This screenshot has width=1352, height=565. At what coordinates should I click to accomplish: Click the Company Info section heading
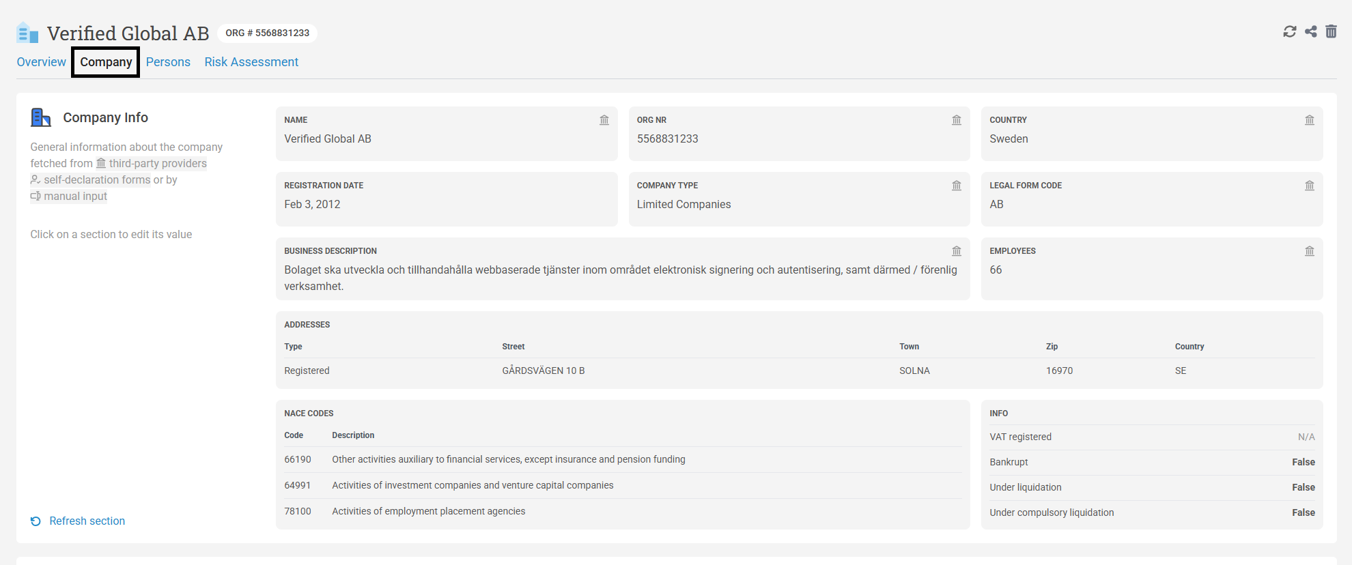point(106,117)
